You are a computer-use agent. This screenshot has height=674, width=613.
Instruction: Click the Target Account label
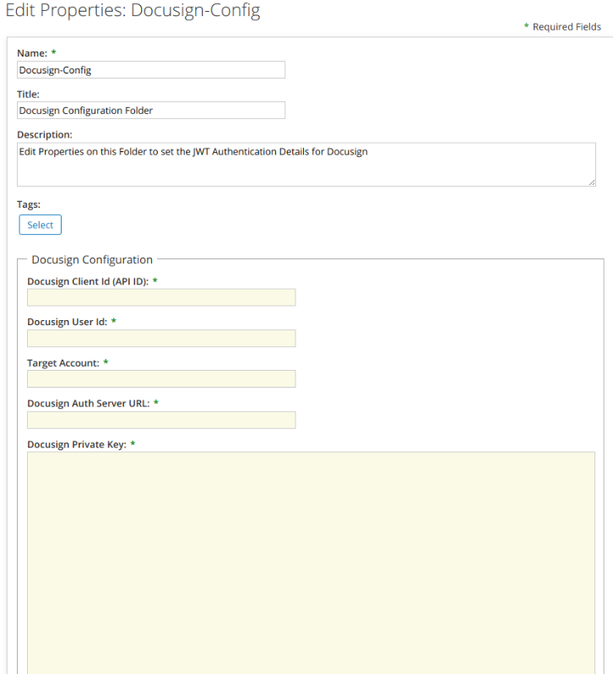[63, 363]
